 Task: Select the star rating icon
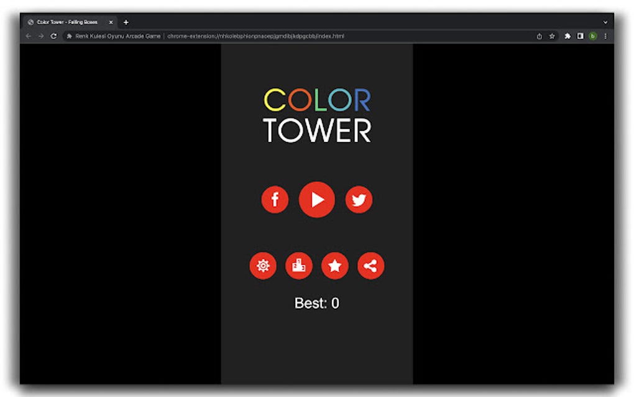tap(335, 266)
